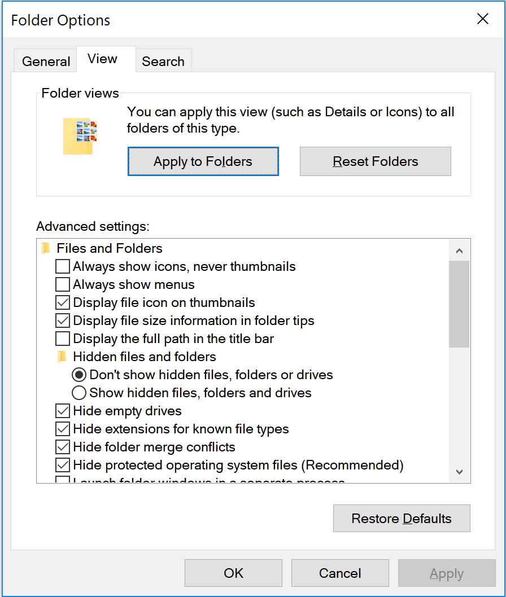Screen dimensions: 506x597
Task: Uncheck Hide extensions for known file types
Action: click(63, 429)
